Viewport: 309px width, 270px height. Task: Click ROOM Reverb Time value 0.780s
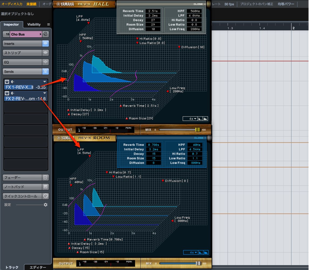pyautogui.click(x=153, y=145)
